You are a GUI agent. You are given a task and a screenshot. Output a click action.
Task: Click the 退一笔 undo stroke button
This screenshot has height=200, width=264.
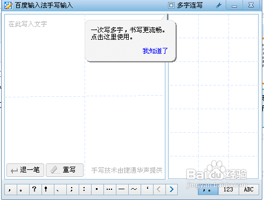pyautogui.click(x=25, y=170)
